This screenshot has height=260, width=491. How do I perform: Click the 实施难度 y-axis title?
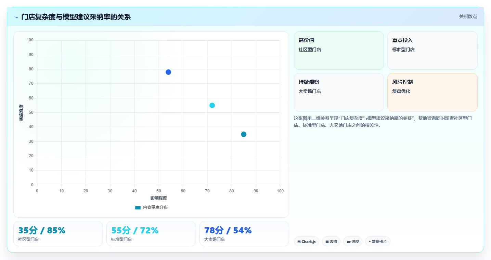pos(21,113)
